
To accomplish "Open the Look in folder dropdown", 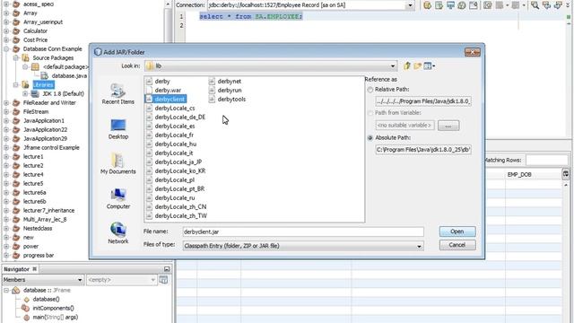I will click(393, 65).
